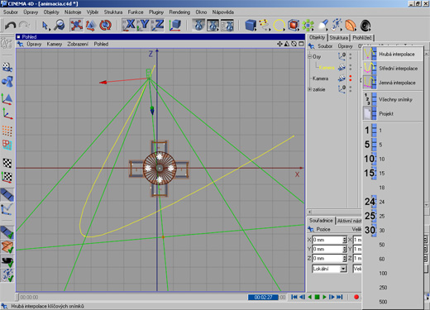
Task: Toggle Z axis lock
Action: point(158,25)
